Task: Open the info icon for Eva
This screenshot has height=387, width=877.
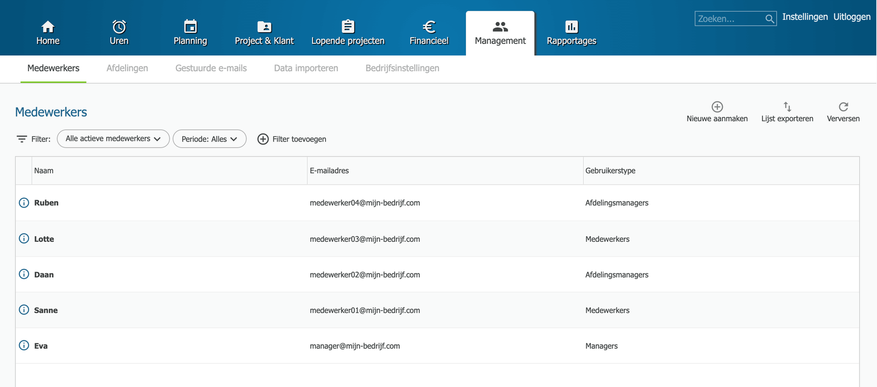Action: tap(24, 345)
